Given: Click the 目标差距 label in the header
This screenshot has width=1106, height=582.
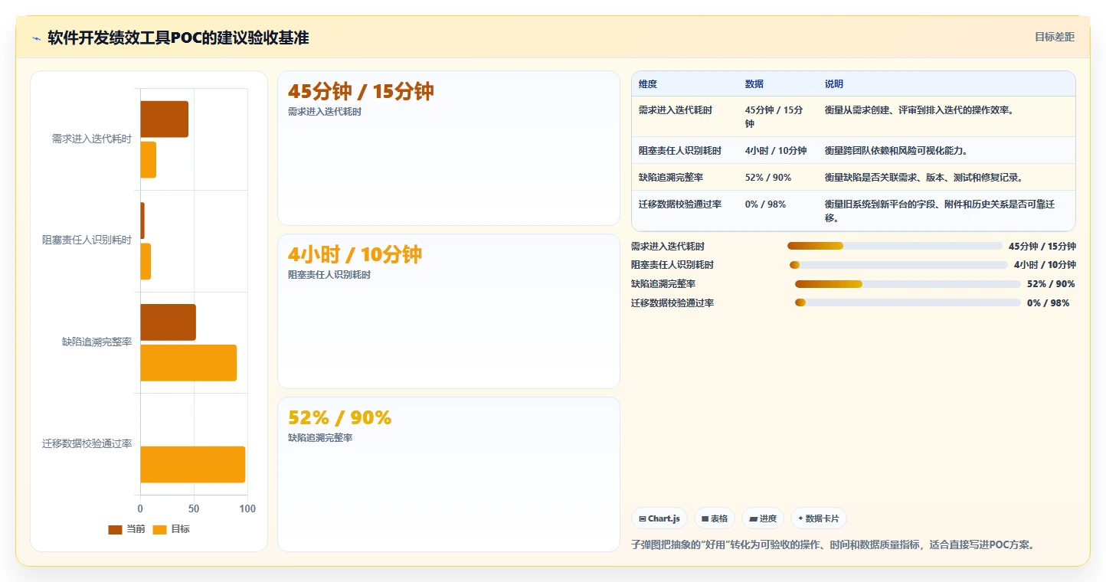Looking at the screenshot, I should [x=1055, y=37].
